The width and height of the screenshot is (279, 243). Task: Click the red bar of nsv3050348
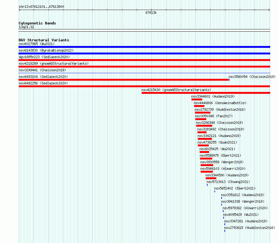pos(201,119)
